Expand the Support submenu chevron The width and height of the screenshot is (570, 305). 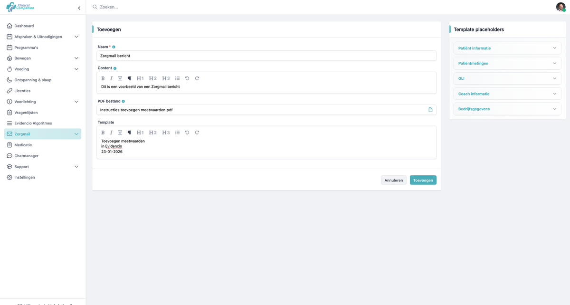(76, 167)
